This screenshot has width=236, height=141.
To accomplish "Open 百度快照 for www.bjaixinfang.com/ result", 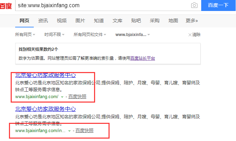I will [77, 97].
